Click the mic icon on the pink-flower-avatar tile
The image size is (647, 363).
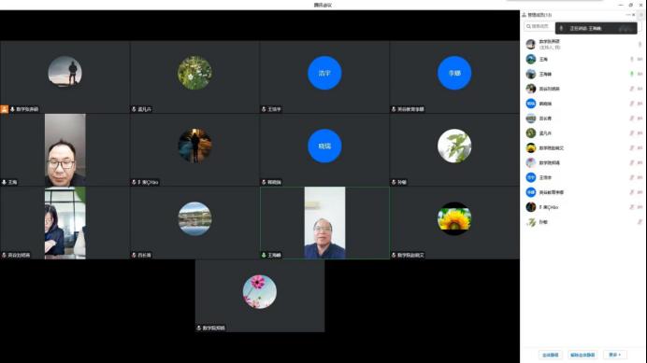point(199,328)
